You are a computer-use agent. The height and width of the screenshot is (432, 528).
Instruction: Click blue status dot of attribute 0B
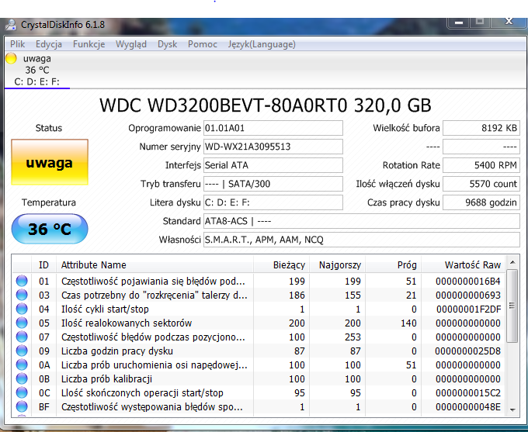[22, 378]
